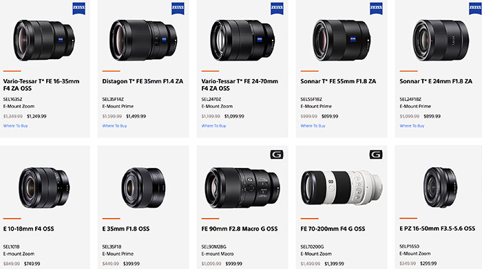Screen dimensions: 482x269
Task: Click Where To Buy for SEL1635Z
Action: (x=15, y=126)
